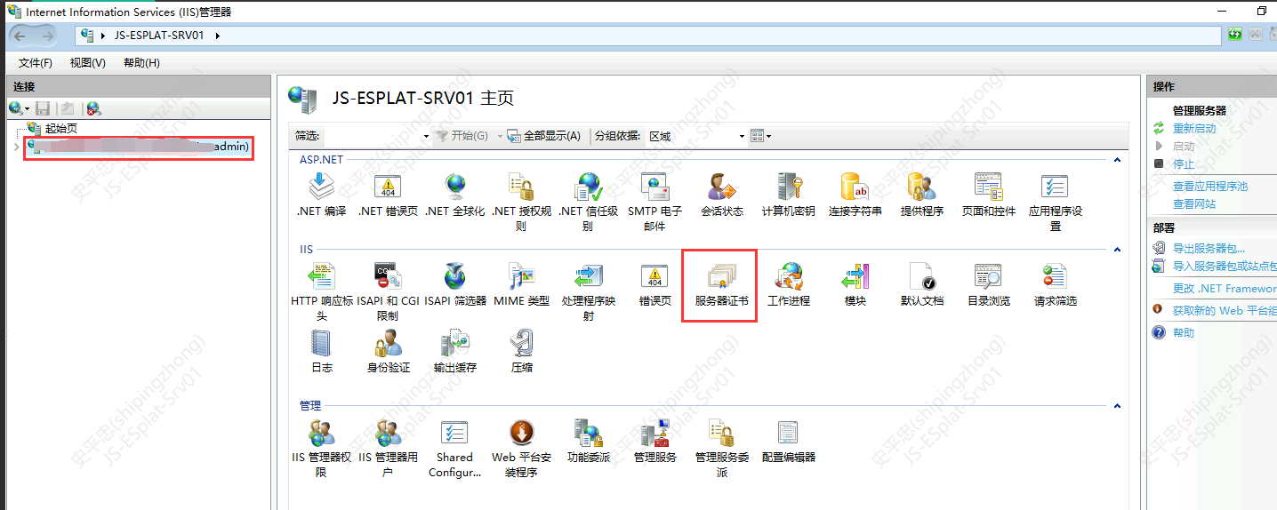The image size is (1277, 510).
Task: Click 查看应用程序池 link
Action: (x=1210, y=187)
